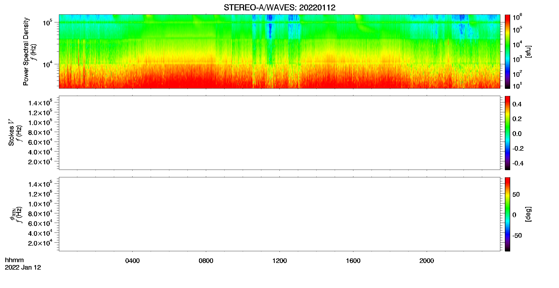559x288 pixels.
Task: Click the Stokes V color bar
Action: click(508, 133)
